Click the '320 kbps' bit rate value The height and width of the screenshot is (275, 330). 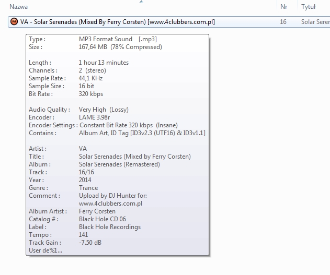coord(91,94)
